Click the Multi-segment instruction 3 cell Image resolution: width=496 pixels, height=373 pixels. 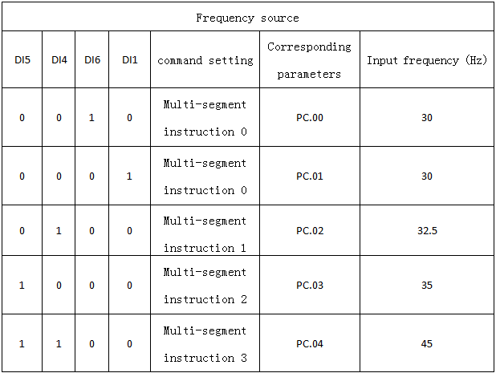pos(205,343)
